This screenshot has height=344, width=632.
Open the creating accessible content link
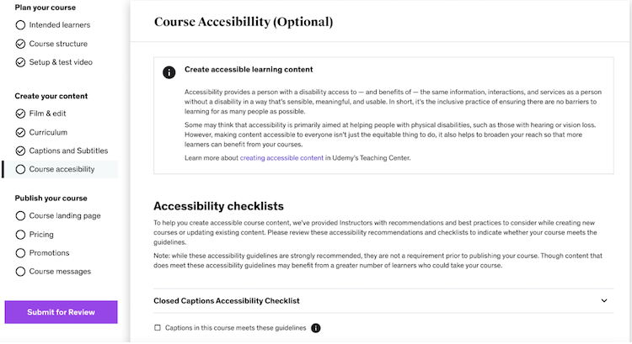tap(280, 158)
